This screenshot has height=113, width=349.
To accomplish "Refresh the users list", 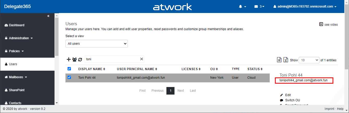I will point(80,59).
